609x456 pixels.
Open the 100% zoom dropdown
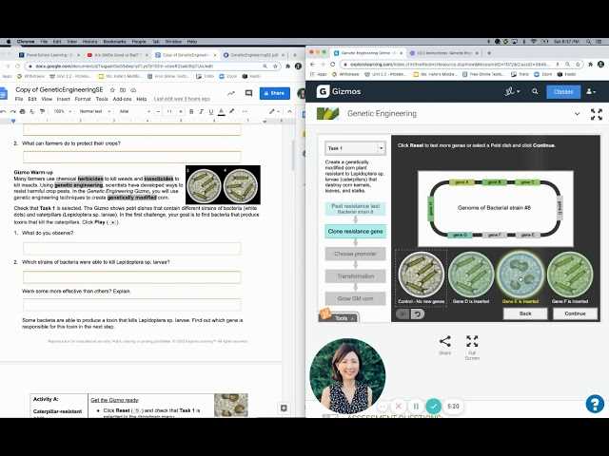62,111
